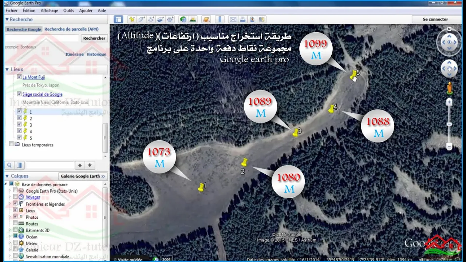
Task: Open the Itinéraire link
Action: 75,54
